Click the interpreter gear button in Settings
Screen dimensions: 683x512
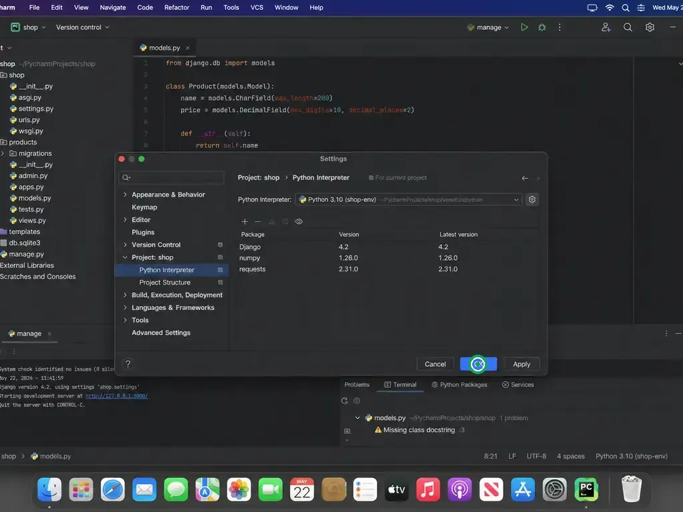click(532, 199)
